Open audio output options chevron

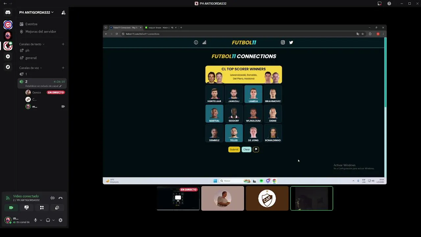pyautogui.click(x=53, y=220)
